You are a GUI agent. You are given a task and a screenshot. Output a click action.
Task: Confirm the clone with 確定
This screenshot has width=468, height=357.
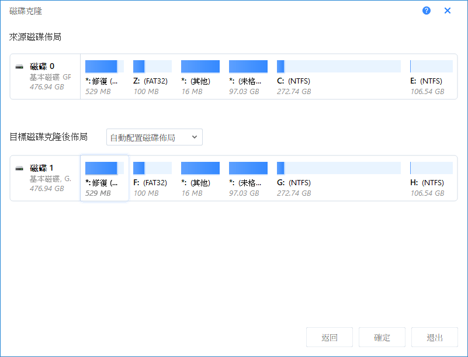(x=382, y=337)
